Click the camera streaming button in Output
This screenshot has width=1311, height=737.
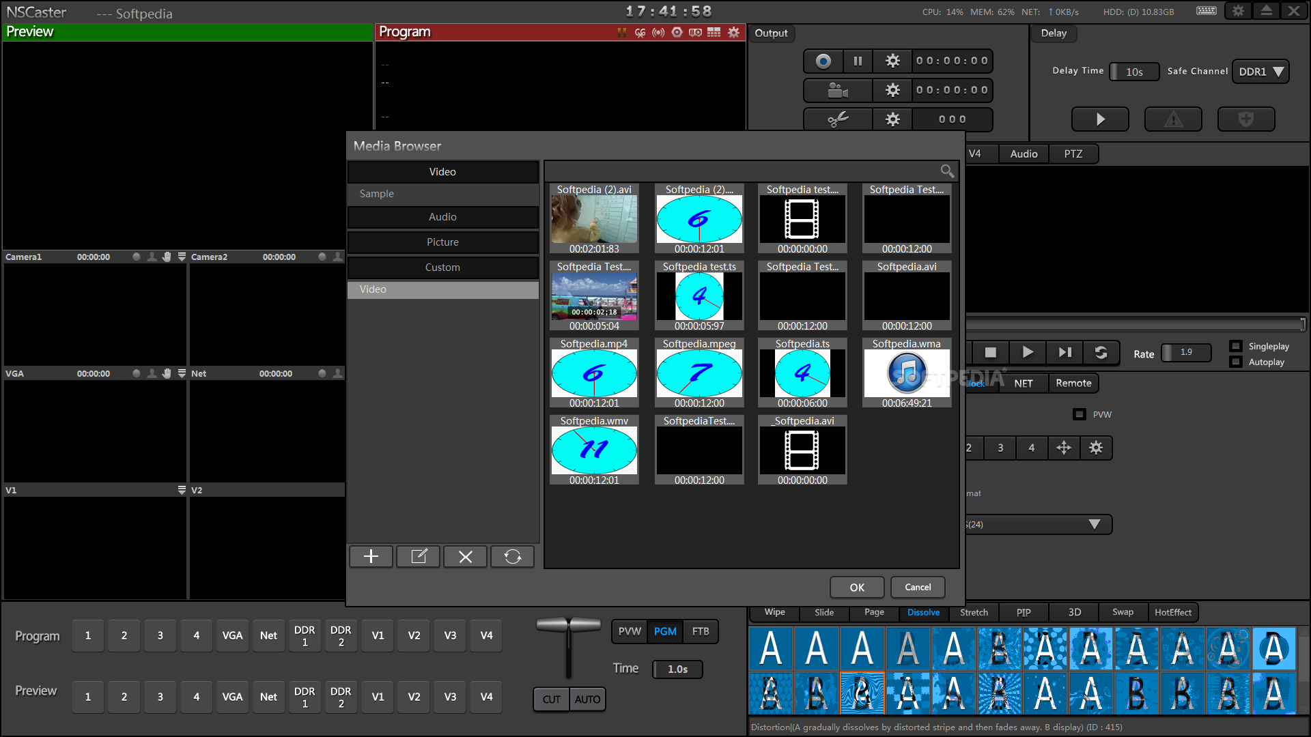[838, 90]
